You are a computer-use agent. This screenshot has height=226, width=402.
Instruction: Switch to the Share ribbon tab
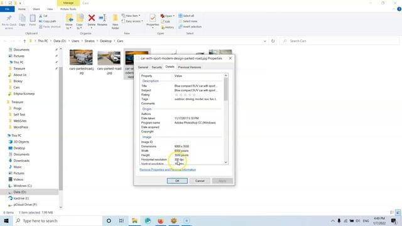(36, 9)
